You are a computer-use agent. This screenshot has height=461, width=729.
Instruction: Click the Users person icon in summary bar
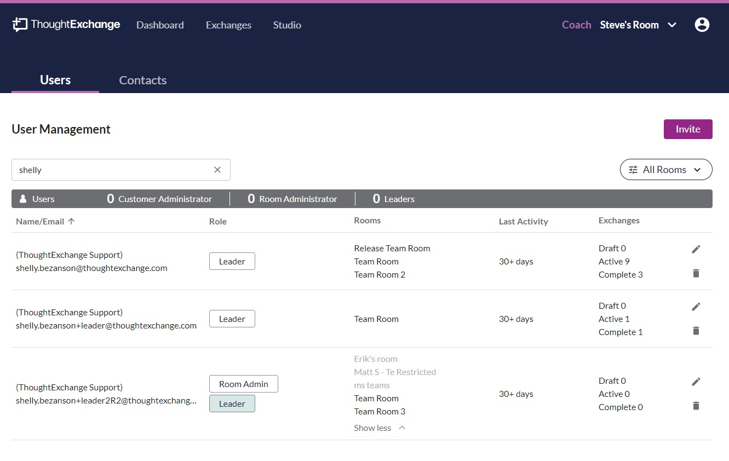[23, 199]
